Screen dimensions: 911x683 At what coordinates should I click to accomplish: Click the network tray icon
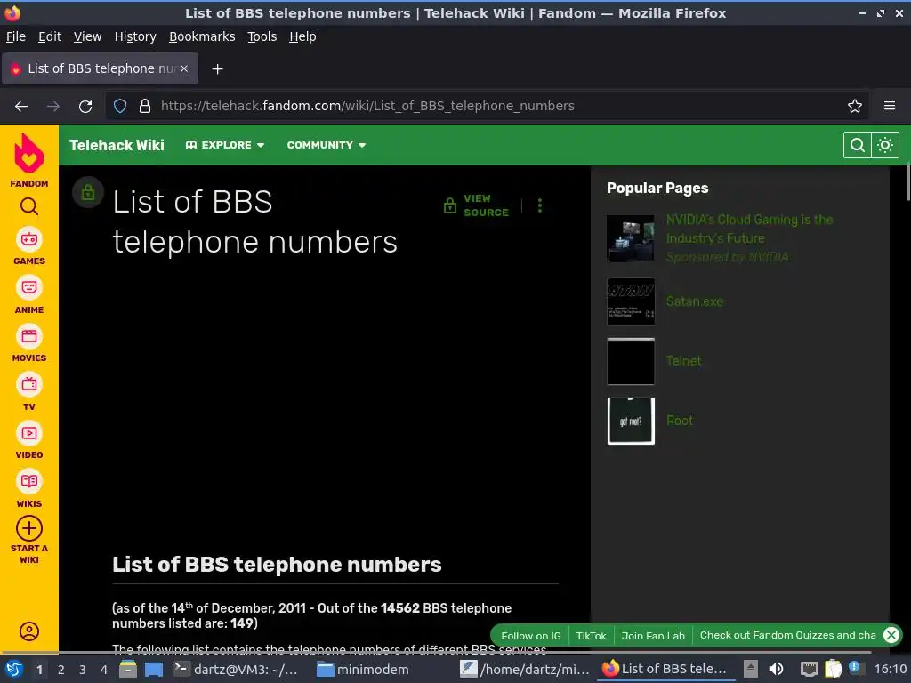[x=809, y=670]
